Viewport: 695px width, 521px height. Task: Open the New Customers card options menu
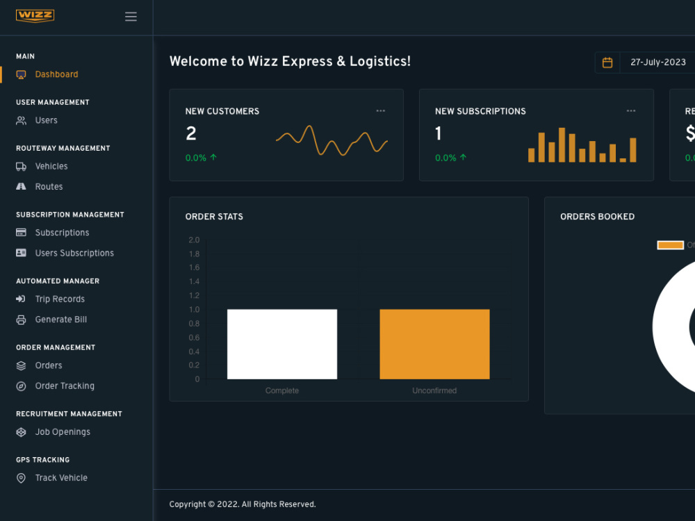click(x=381, y=110)
